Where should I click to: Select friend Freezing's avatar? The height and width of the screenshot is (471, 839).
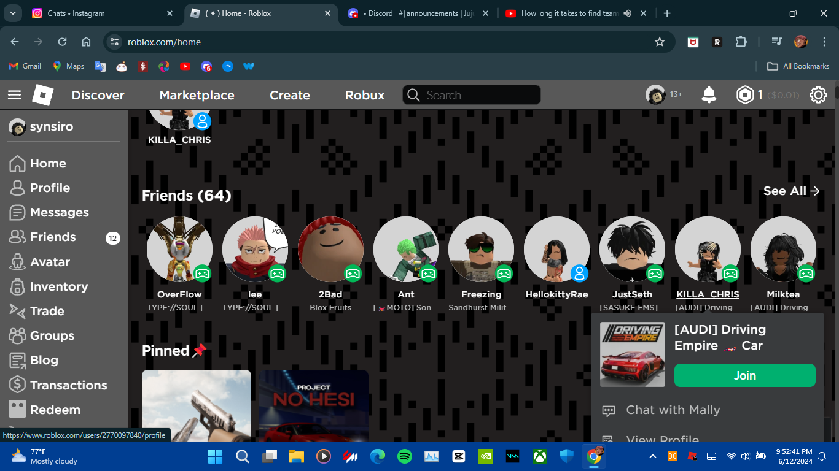[x=482, y=249]
